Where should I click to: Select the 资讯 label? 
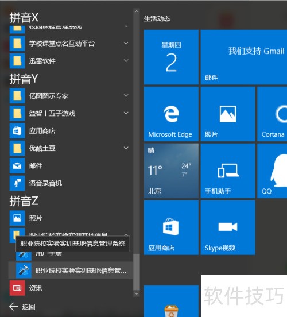(36, 288)
